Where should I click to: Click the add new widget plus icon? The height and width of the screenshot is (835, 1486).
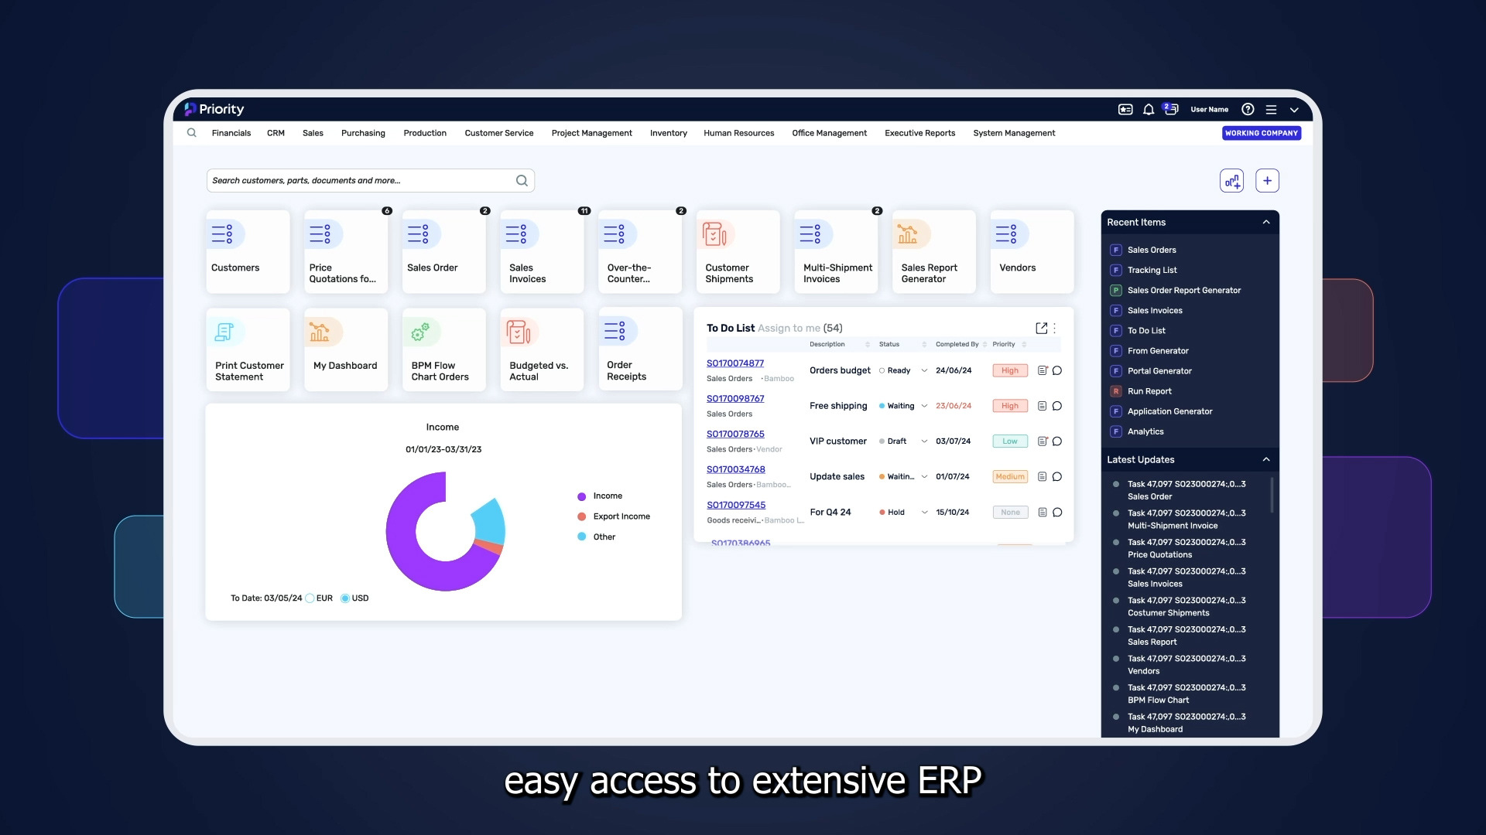(x=1268, y=180)
